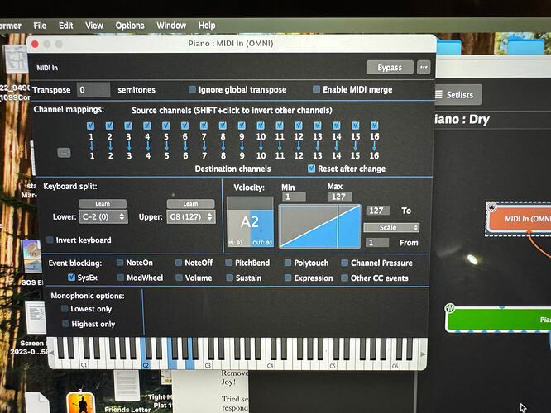Open the Edit menu

(x=65, y=26)
